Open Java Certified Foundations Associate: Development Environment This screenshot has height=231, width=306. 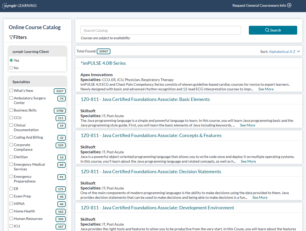point(157,208)
